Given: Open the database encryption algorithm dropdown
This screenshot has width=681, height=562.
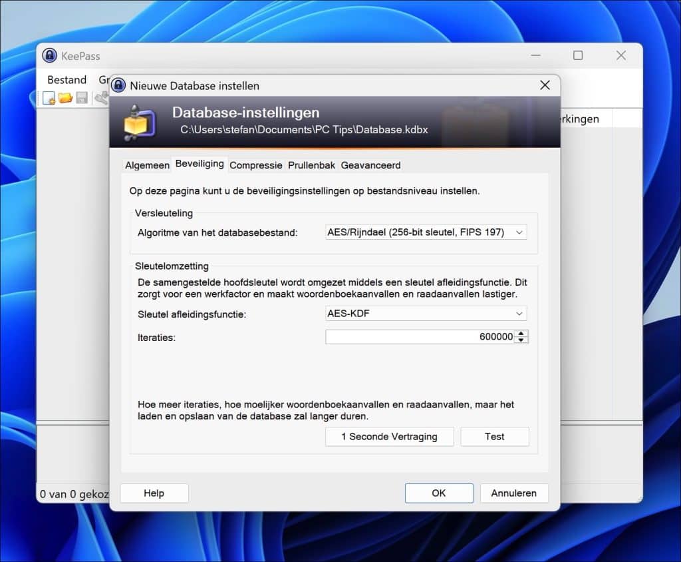Looking at the screenshot, I should [x=519, y=232].
